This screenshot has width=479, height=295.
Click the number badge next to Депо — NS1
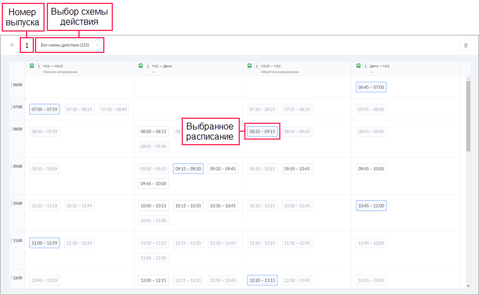pyautogui.click(x=366, y=66)
